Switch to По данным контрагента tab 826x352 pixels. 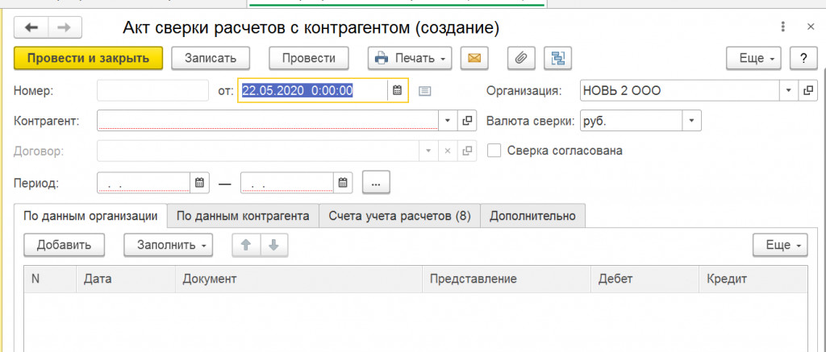(x=243, y=216)
